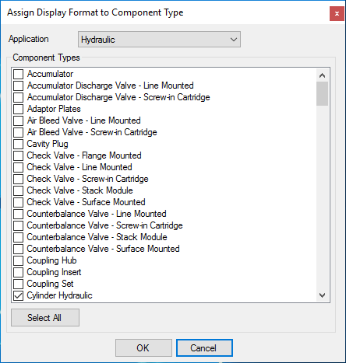Click the scroll up arrow of list
The image size is (346, 363).
(x=322, y=75)
